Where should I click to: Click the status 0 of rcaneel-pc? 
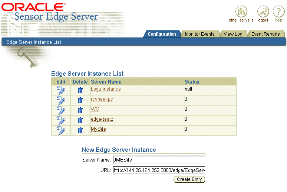186,99
